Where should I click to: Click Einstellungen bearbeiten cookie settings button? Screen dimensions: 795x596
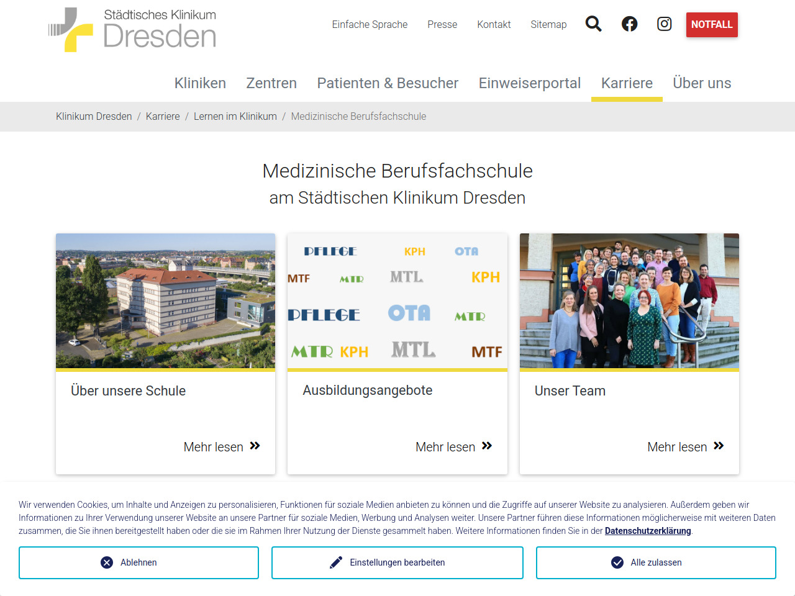tap(397, 562)
